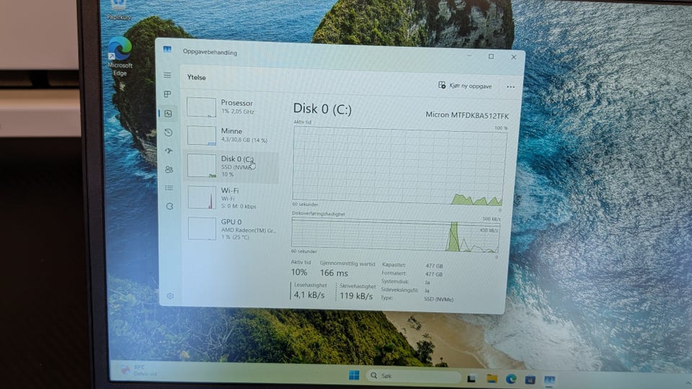
Task: Open Task View from the taskbar
Action: click(x=471, y=378)
